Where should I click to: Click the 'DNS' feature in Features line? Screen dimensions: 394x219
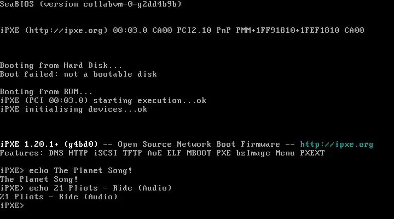click(x=56, y=153)
